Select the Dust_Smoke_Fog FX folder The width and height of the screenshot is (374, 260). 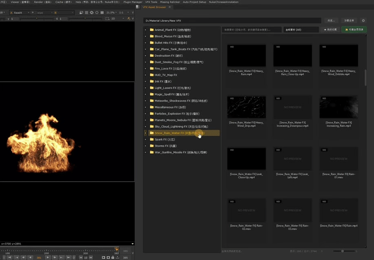click(x=178, y=62)
